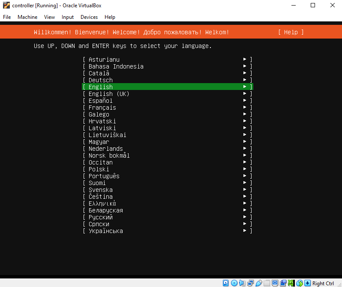Expand the arrow next to Español
The height and width of the screenshot is (287, 342).
point(245,101)
